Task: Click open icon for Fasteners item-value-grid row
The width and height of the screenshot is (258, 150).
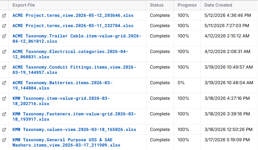Action: coord(4,114)
